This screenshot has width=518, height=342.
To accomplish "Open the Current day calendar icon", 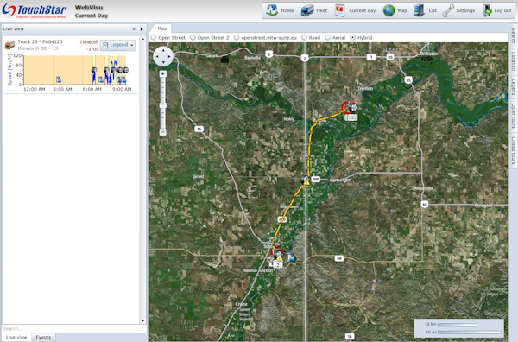I will click(x=339, y=10).
